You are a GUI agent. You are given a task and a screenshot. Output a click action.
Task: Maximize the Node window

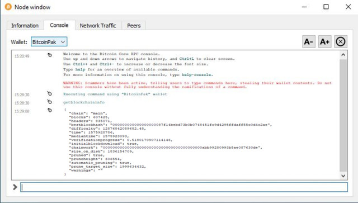click(x=326, y=7)
